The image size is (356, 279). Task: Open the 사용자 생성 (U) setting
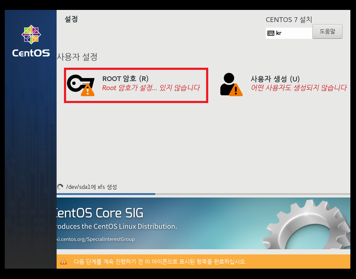[283, 85]
